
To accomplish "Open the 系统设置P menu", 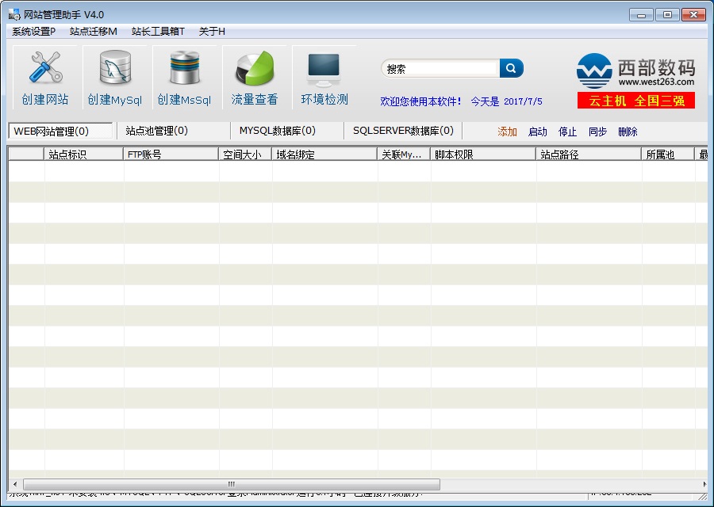I will click(33, 32).
